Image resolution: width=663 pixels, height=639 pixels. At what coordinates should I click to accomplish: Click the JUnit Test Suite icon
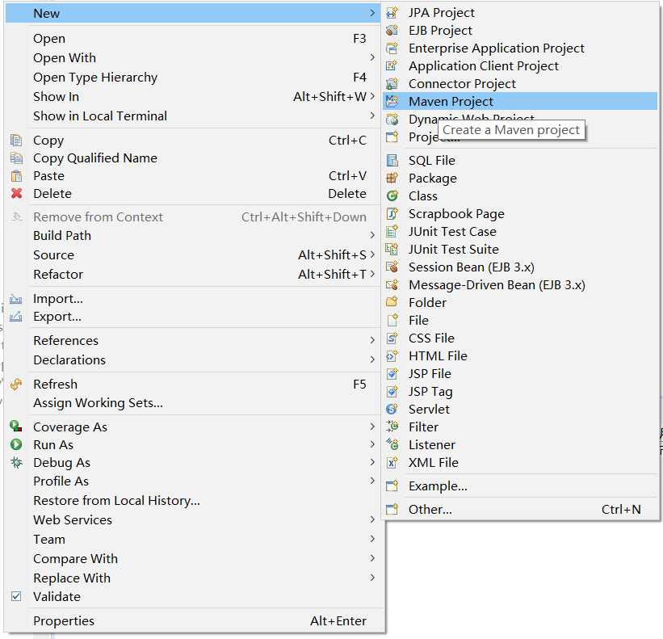(392, 250)
